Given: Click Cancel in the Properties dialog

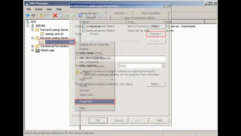Looking at the screenshot, I should point(118,121).
